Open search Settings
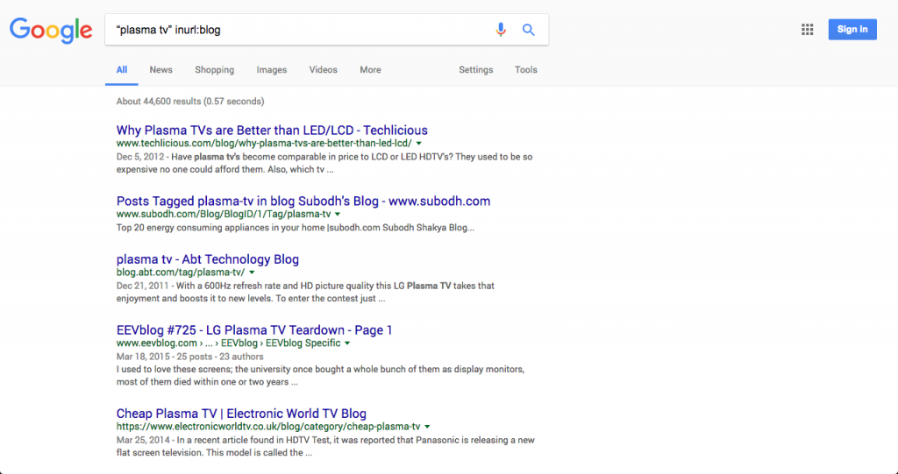This screenshot has height=474, width=898. coord(475,70)
